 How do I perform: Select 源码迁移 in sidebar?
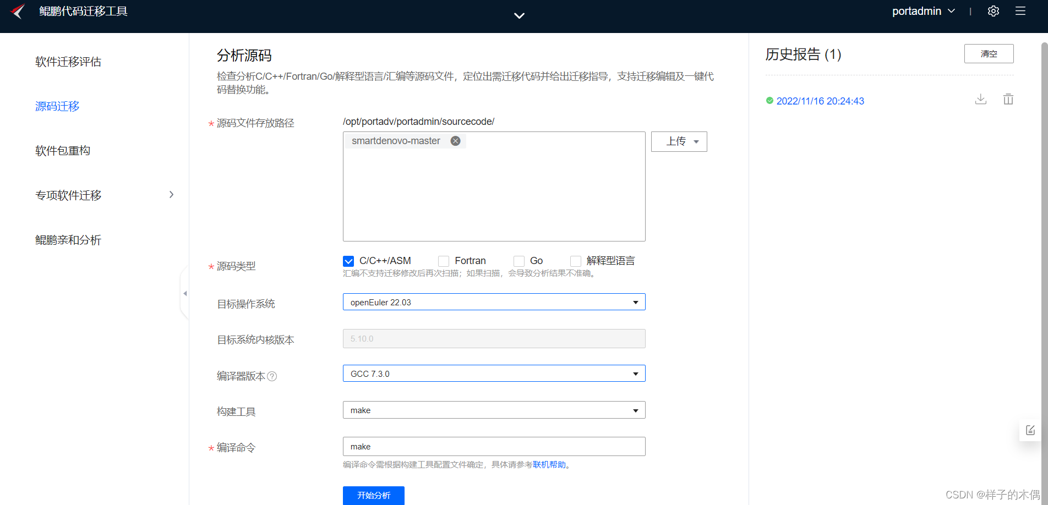click(57, 106)
